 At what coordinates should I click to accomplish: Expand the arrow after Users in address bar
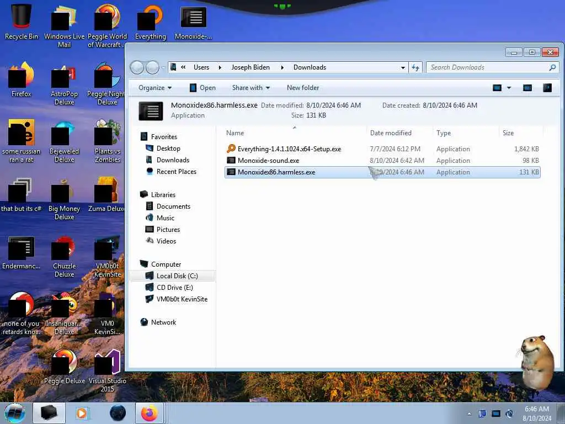click(220, 67)
